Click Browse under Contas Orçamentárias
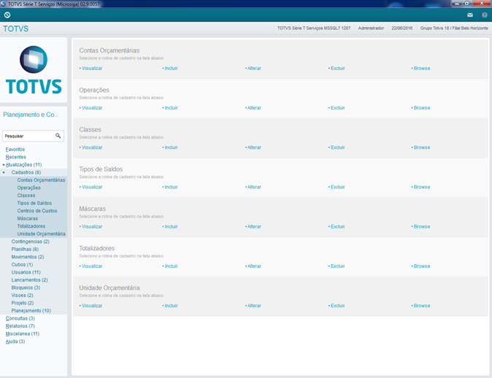 pyautogui.click(x=420, y=68)
